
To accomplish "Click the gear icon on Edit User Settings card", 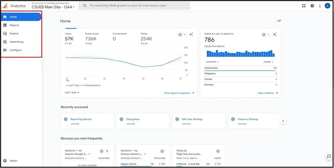I will coord(177,119).
